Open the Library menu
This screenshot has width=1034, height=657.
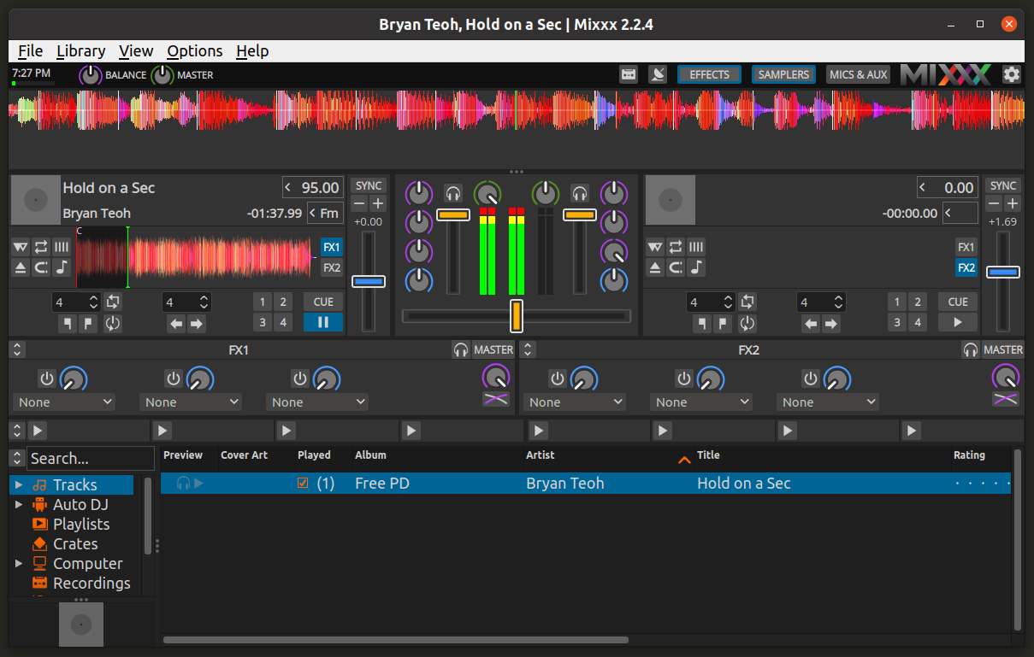80,51
